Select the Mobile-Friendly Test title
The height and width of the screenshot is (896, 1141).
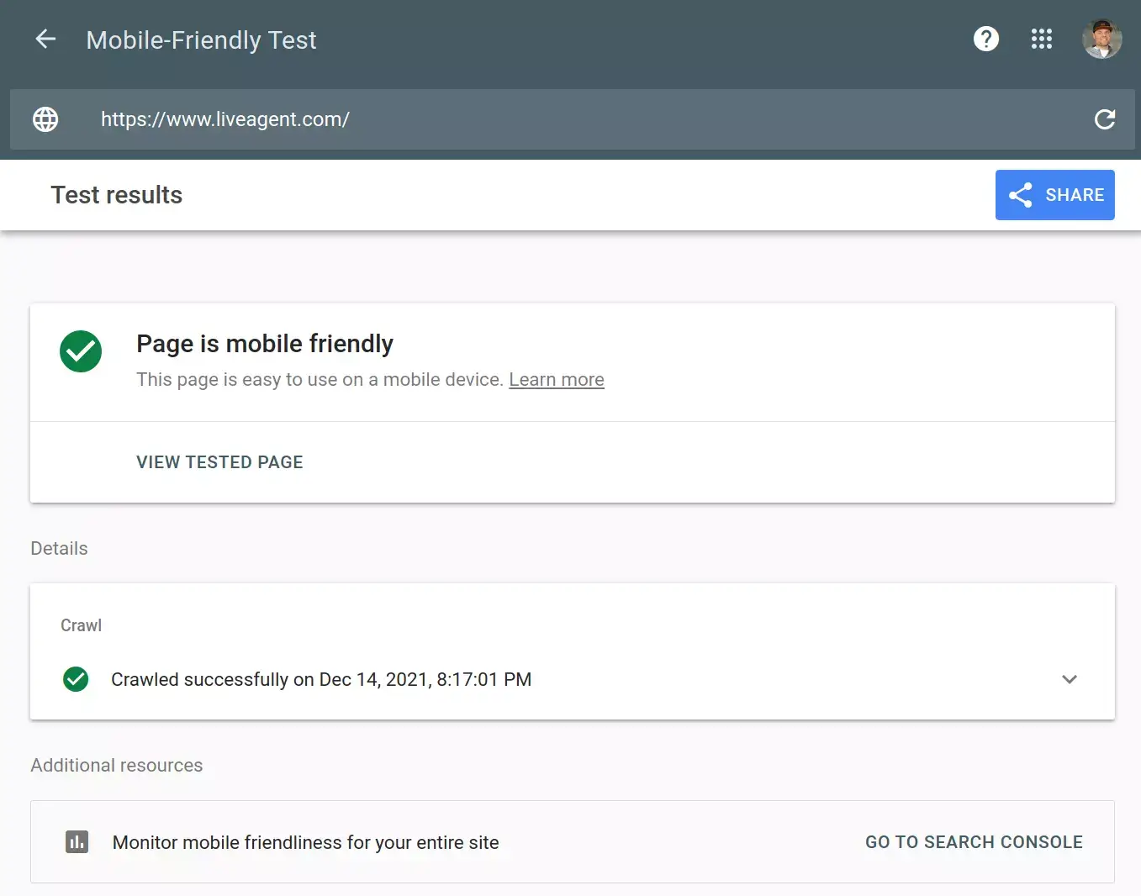pos(200,39)
